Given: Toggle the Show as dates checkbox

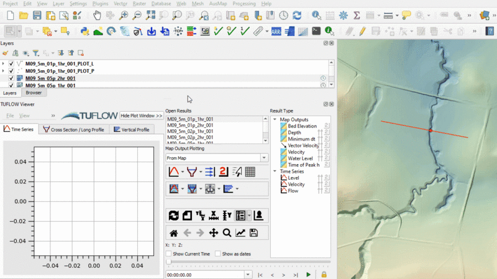Looking at the screenshot, I should [217, 254].
